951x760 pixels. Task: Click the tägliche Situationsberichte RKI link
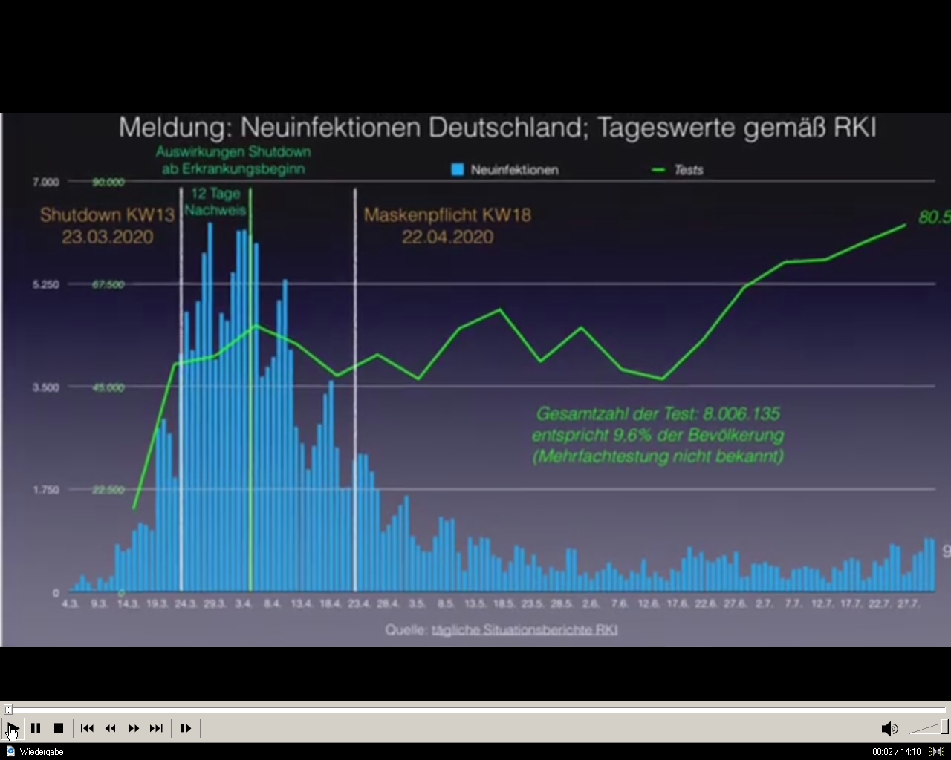pyautogui.click(x=524, y=629)
